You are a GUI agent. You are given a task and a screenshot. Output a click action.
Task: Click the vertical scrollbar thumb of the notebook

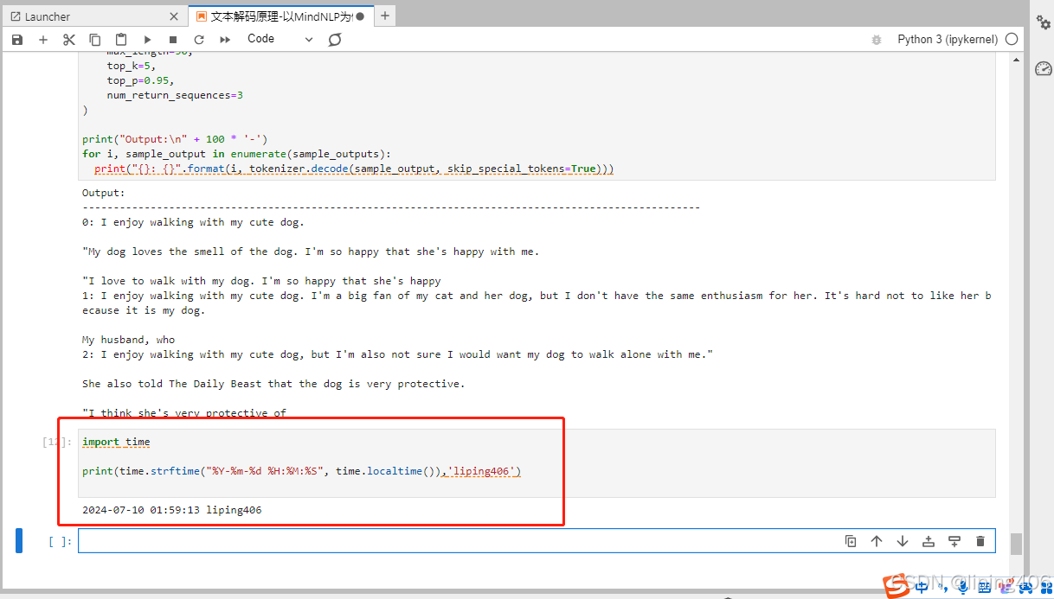pyautogui.click(x=1016, y=544)
